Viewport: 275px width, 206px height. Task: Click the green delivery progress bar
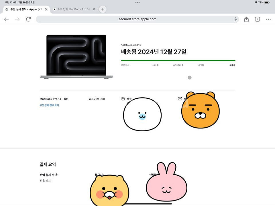178,61
